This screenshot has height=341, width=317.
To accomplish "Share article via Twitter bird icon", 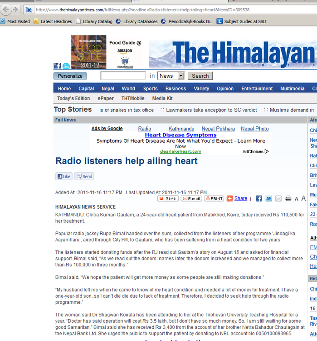I will coord(268,199).
